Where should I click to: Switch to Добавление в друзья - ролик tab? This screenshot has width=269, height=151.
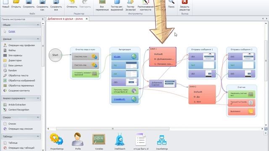65,19
